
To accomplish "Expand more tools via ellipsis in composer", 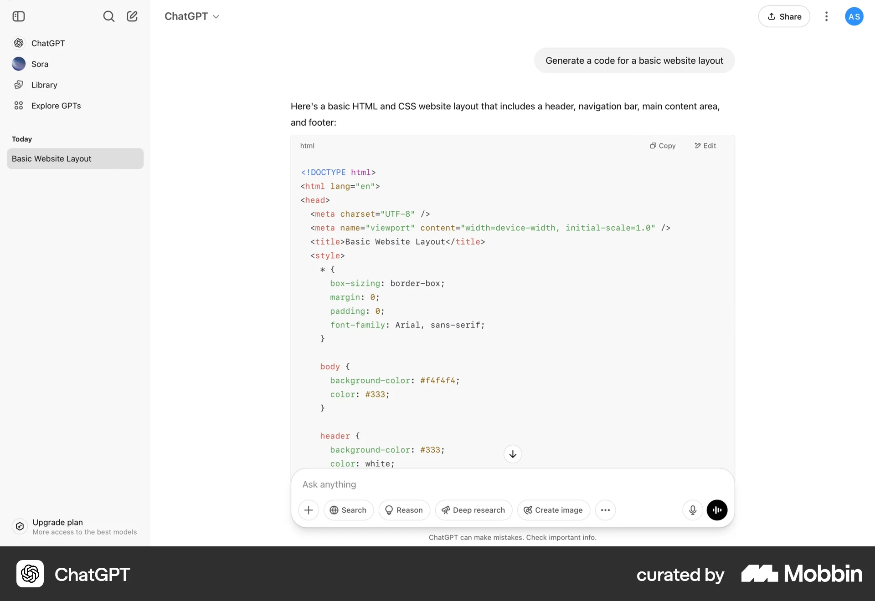I will tap(605, 510).
